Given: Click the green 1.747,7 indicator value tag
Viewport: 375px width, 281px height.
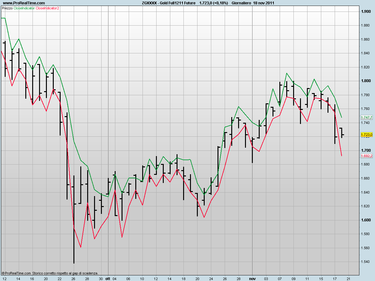Looking at the screenshot, I should point(367,117).
